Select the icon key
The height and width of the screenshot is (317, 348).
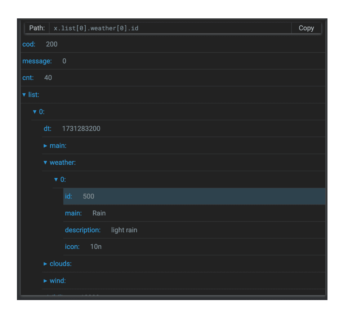(72, 247)
